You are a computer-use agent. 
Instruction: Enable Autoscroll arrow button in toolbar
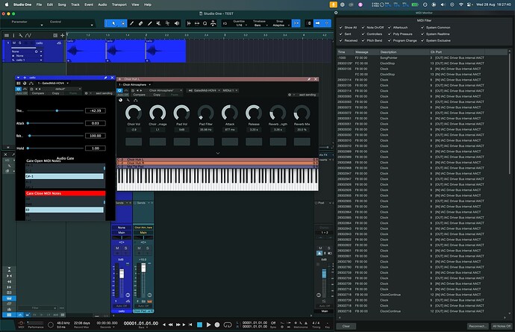point(318,23)
